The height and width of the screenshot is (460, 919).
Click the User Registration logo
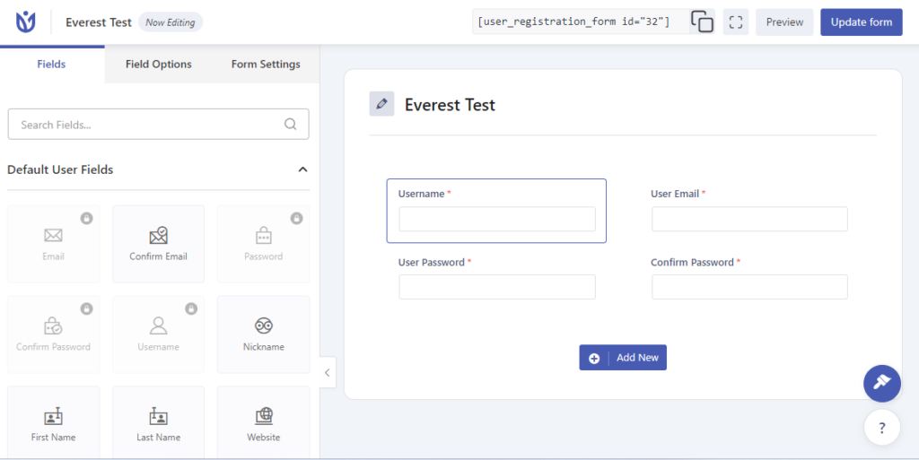coord(26,22)
